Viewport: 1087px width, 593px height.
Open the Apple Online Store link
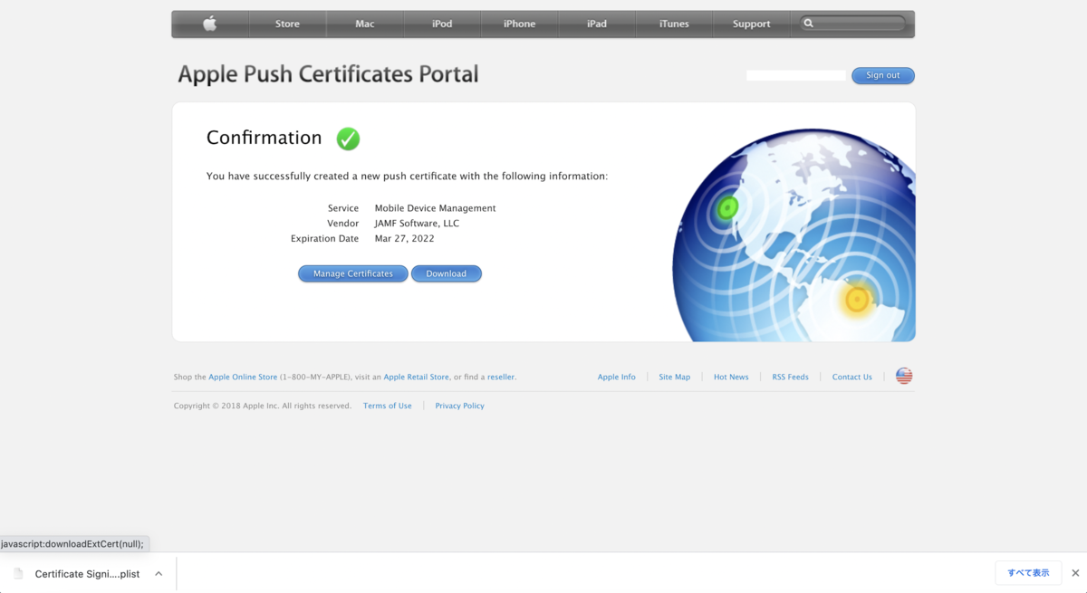243,377
